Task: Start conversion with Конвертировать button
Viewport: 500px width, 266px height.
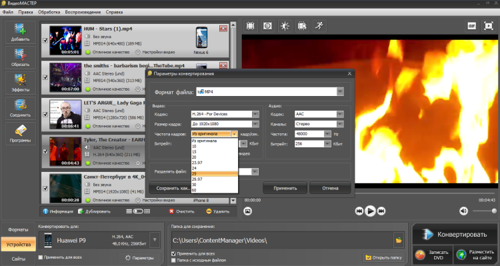Action: [455, 235]
